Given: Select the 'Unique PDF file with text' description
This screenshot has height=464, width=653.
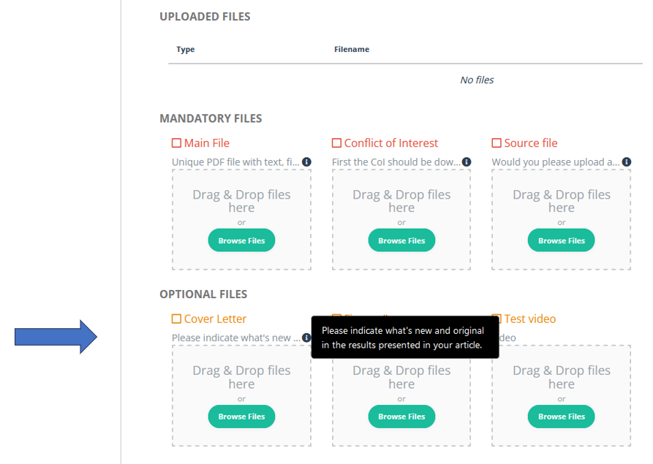Looking at the screenshot, I should coord(235,162).
